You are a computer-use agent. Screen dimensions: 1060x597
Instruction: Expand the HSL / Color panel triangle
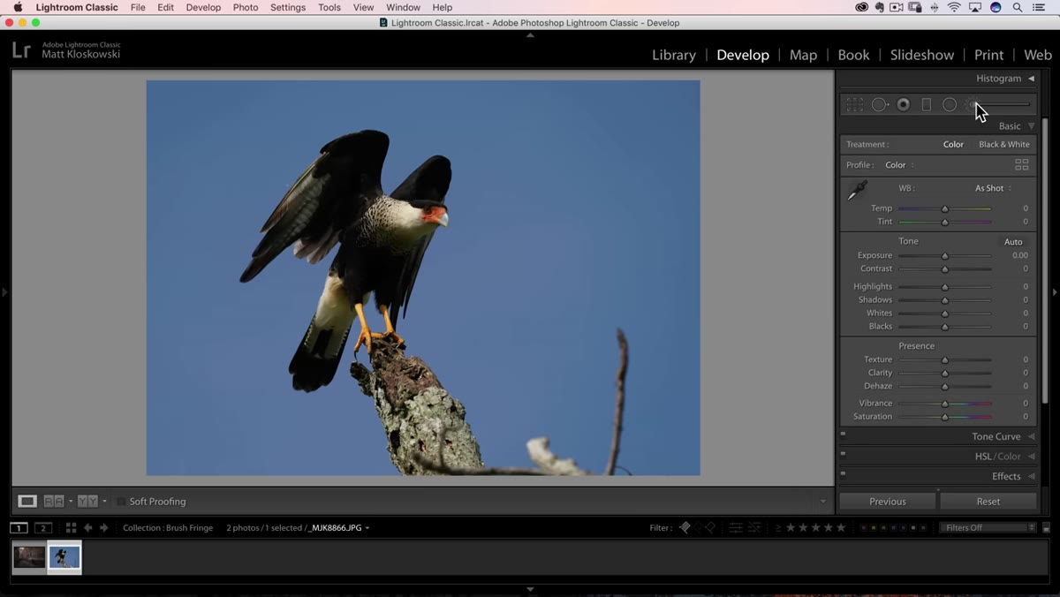click(x=1031, y=457)
